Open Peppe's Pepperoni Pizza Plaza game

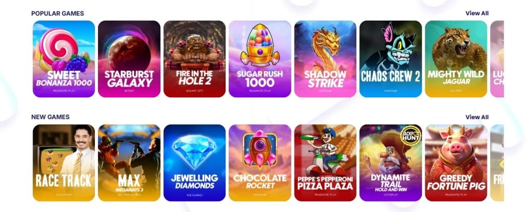[x=325, y=163]
